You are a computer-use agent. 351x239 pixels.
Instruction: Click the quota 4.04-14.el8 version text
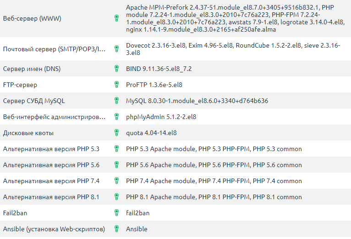click(151, 133)
